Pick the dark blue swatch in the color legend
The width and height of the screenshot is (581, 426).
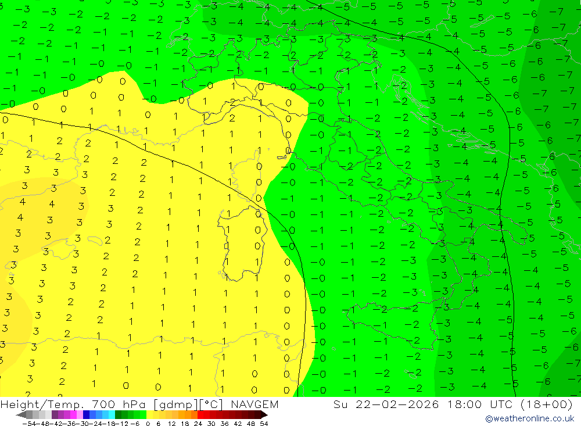86,415
